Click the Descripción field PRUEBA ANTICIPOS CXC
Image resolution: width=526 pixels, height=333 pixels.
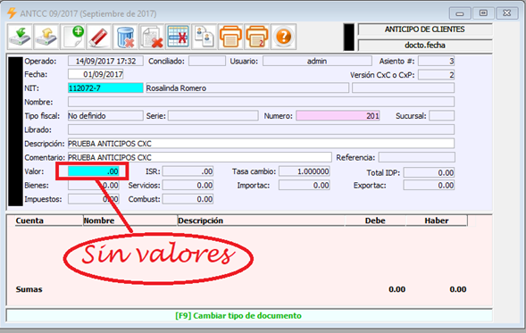[x=261, y=143]
